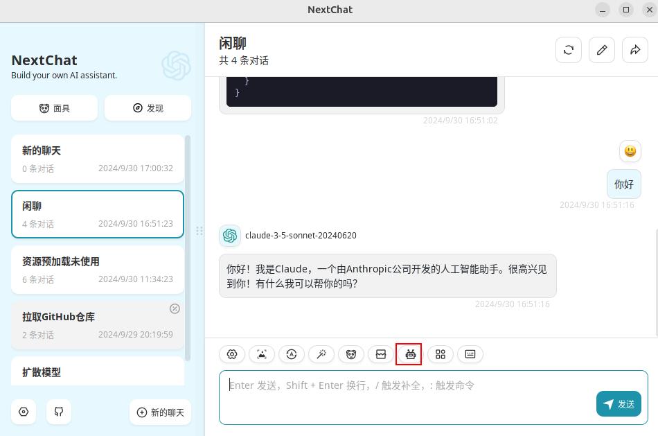Viewport: 658px width, 436px height.
Task: Focus the message input box
Action: point(434,397)
